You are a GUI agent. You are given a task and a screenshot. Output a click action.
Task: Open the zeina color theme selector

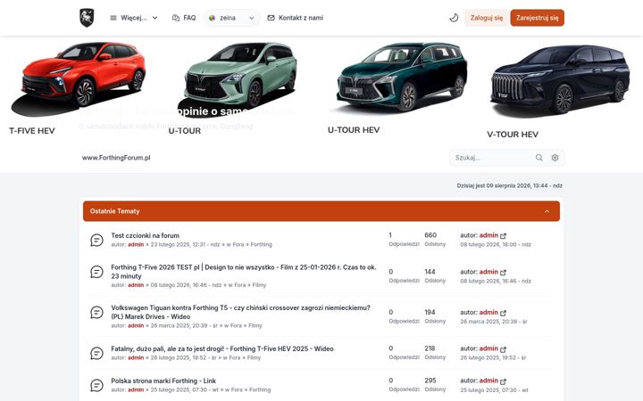point(231,18)
